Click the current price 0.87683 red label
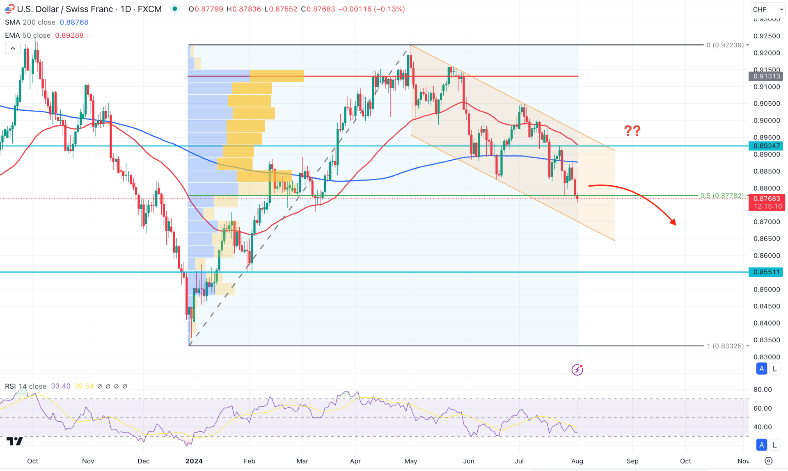Screen dimensions: 788x471 pyautogui.click(x=766, y=203)
